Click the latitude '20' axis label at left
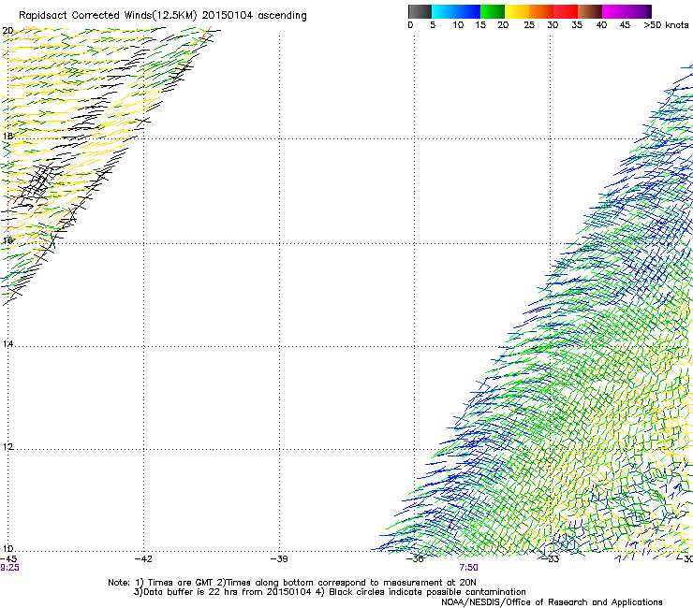The height and width of the screenshot is (608, 693). [x=7, y=31]
